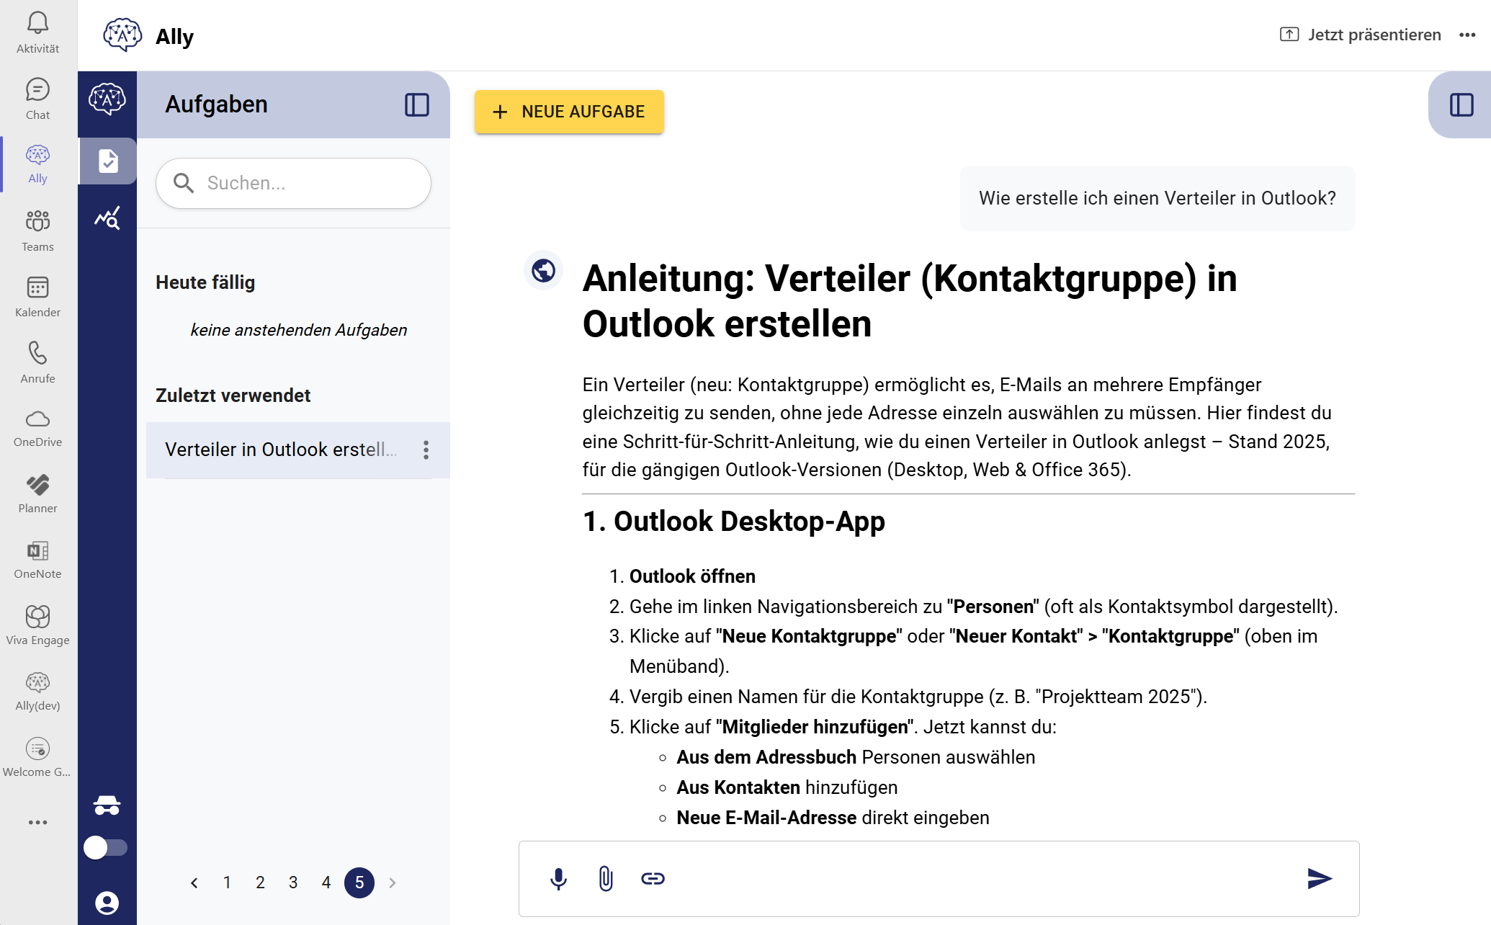The image size is (1491, 925).
Task: Open Anrufe calls
Action: 37,362
